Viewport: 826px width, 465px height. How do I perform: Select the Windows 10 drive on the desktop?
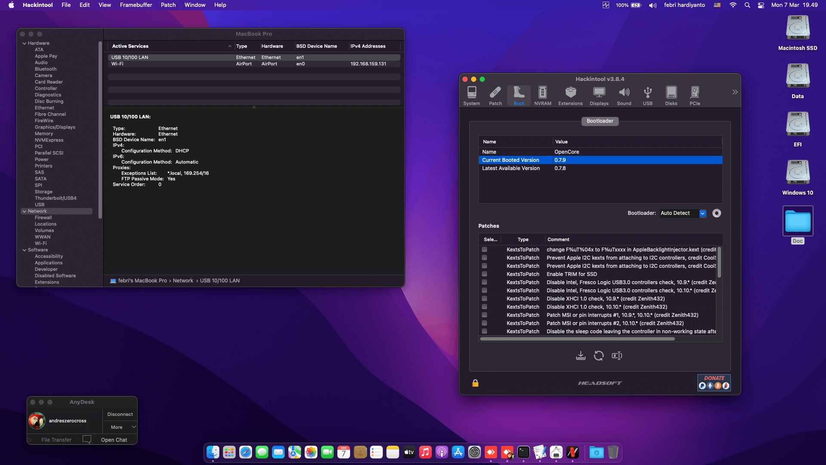click(798, 177)
